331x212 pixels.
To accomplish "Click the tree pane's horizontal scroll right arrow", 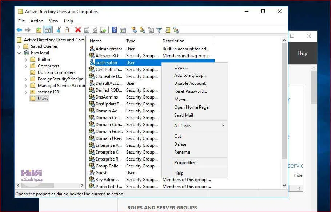I will [82, 185].
